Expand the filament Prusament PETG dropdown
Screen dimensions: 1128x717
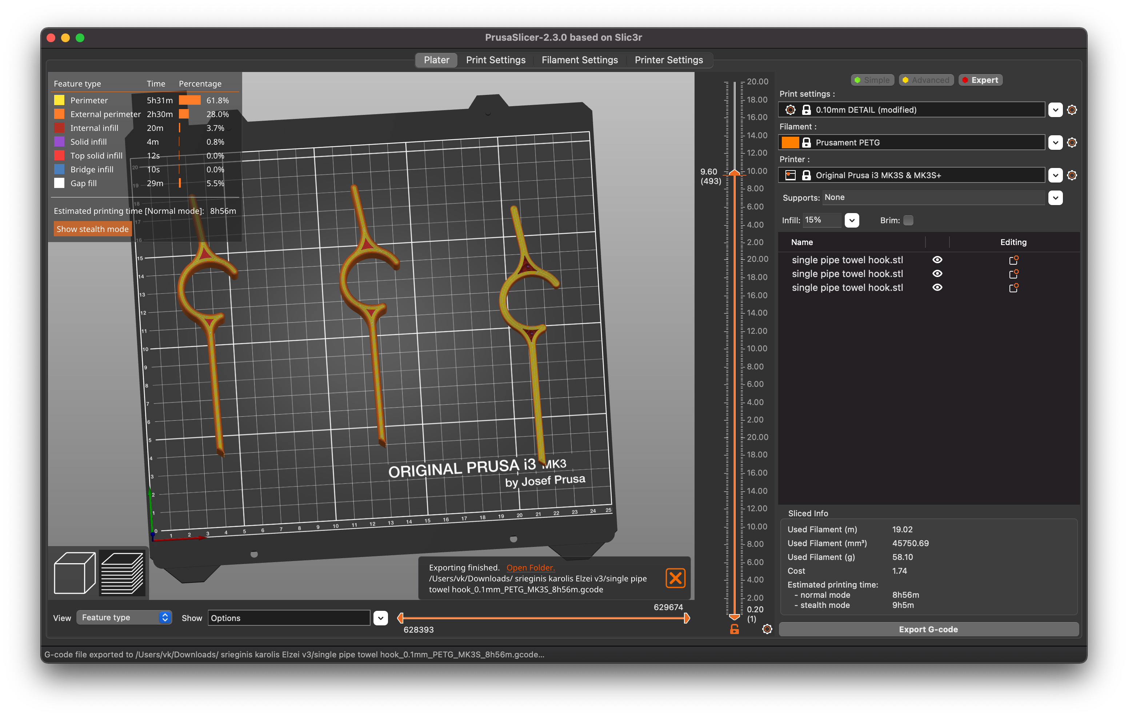1056,142
